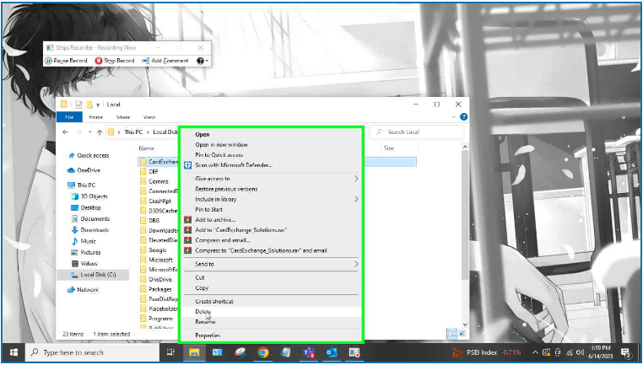Screen dimensions: 643x365
Task: Sort by the Size column header
Action: pyautogui.click(x=389, y=148)
